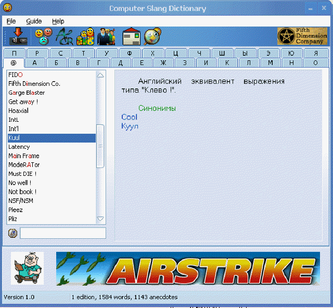This screenshot has height=308, width=333.
Task: Switch to the Ы letter tab
Action: 245,53
